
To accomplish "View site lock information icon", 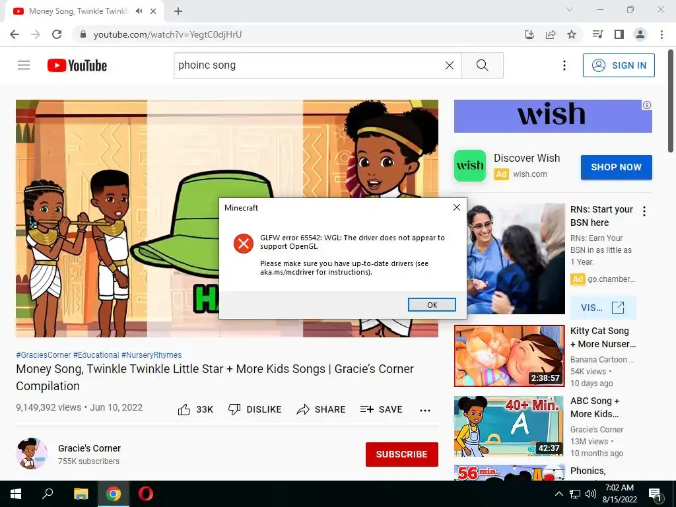I will click(x=83, y=34).
